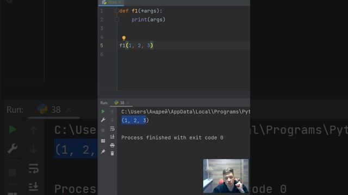
Task: Click the 'print(args)' code line
Action: coord(148,19)
